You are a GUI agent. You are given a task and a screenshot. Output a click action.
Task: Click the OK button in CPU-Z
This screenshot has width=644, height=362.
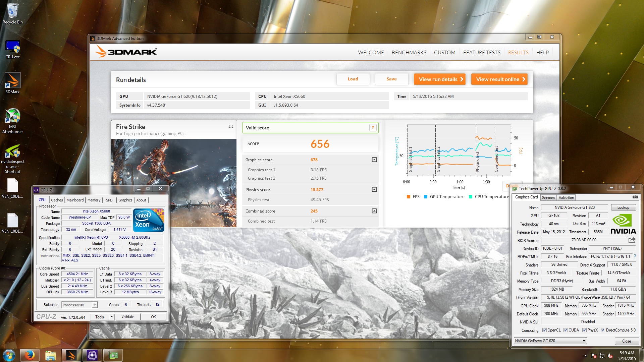click(x=153, y=317)
